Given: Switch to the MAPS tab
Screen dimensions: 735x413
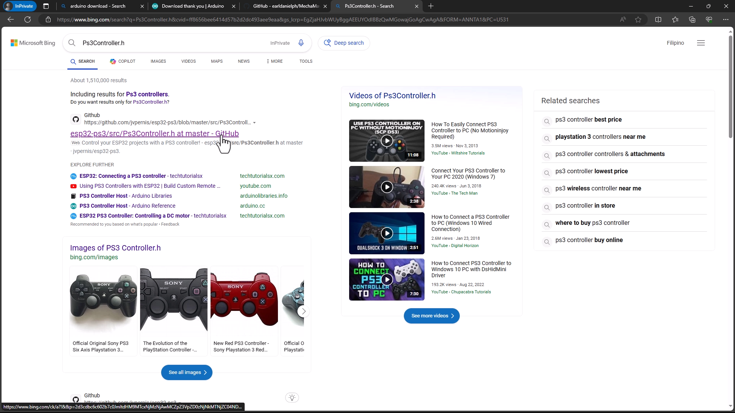Looking at the screenshot, I should click(217, 61).
